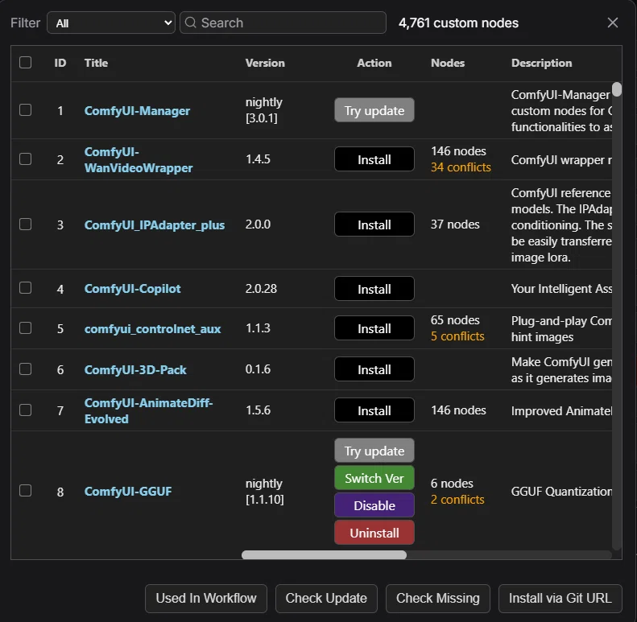Click the nightly [3.0.1] version cell
This screenshot has width=637, height=622.
pyautogui.click(x=263, y=110)
